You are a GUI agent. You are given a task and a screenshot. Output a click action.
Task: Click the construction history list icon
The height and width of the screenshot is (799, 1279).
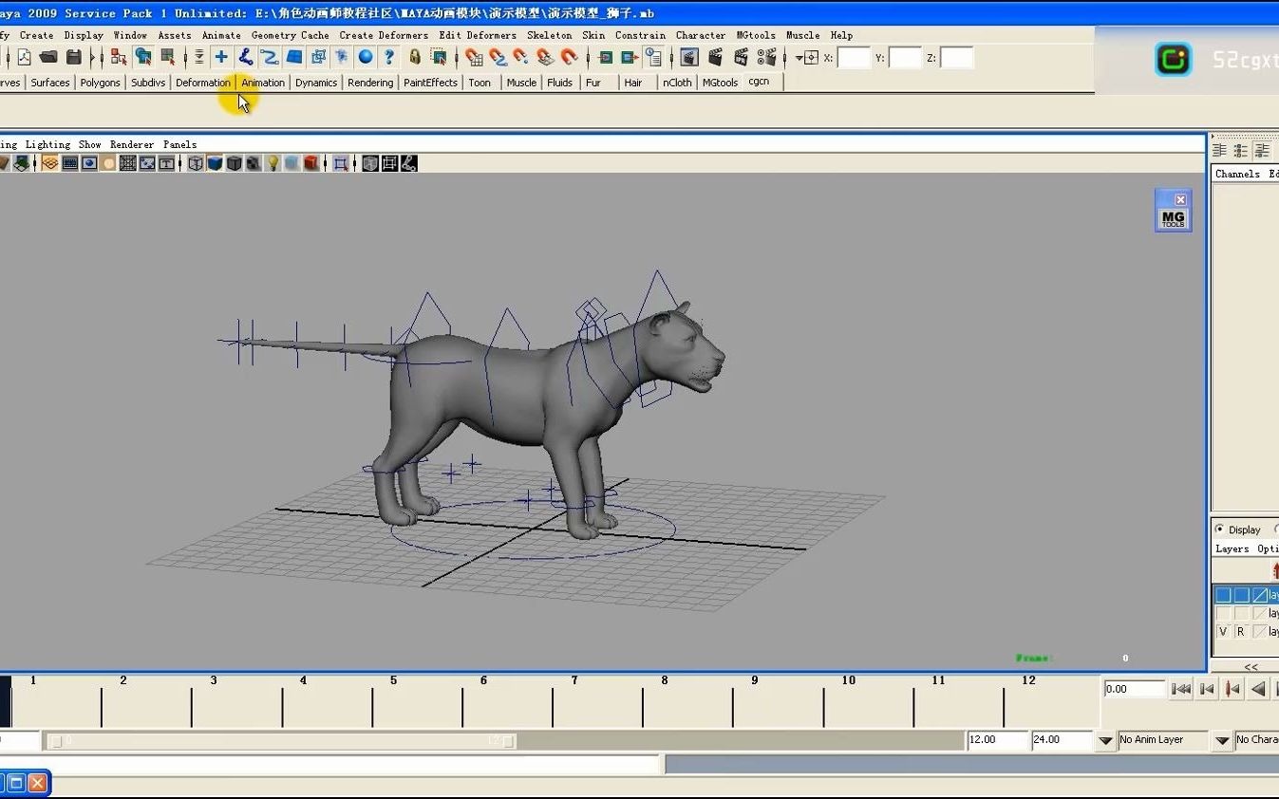tap(653, 58)
